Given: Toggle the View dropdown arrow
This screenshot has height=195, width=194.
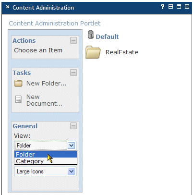Looking at the screenshot, I should (71, 146).
